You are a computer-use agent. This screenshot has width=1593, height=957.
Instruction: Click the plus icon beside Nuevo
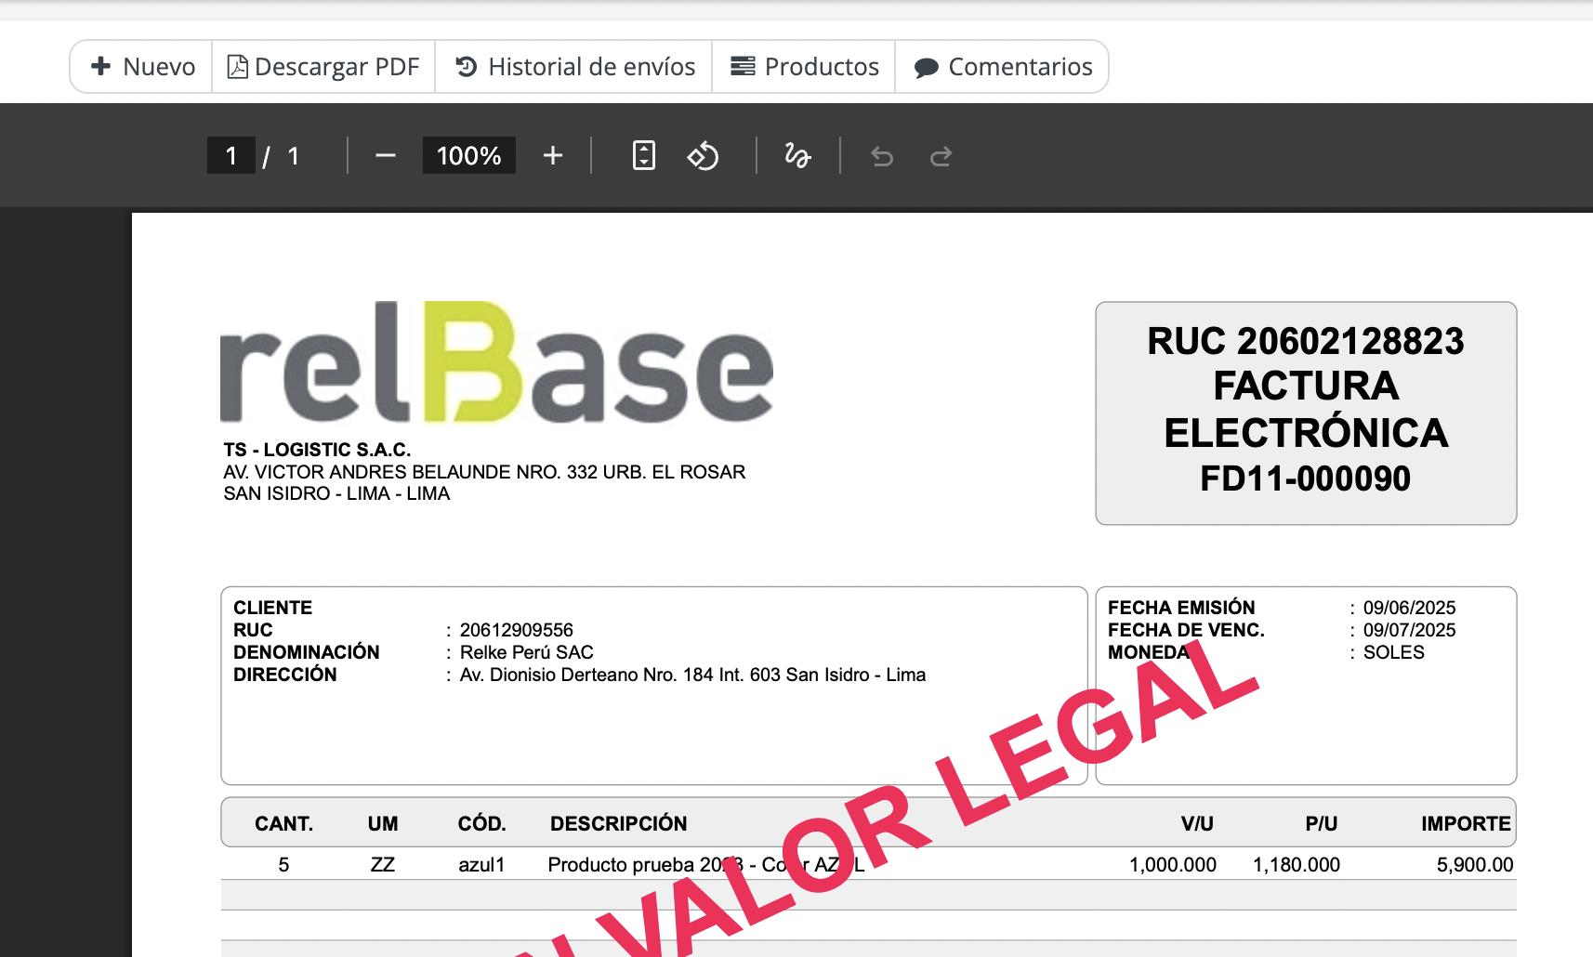click(x=100, y=67)
